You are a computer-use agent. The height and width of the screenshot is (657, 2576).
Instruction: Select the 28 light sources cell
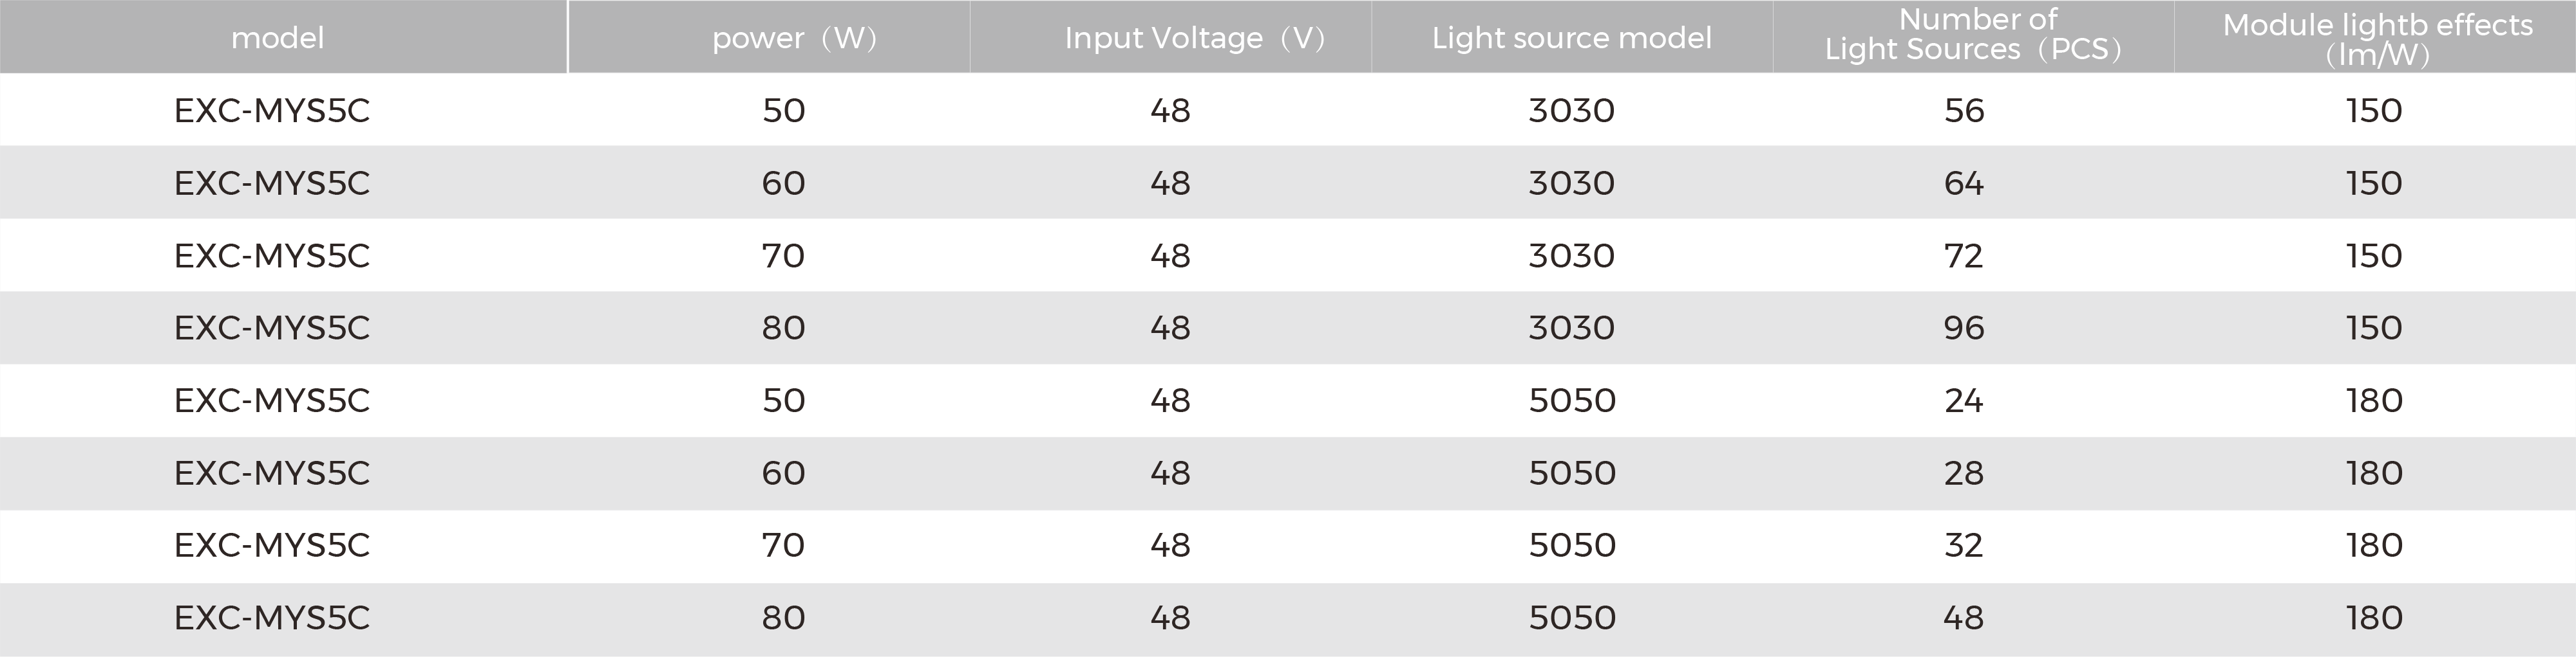1964,473
